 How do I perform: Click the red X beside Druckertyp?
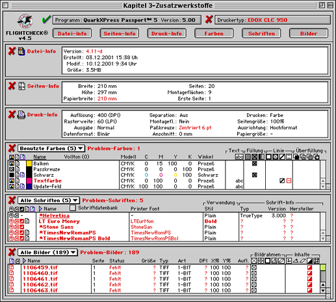(209, 19)
